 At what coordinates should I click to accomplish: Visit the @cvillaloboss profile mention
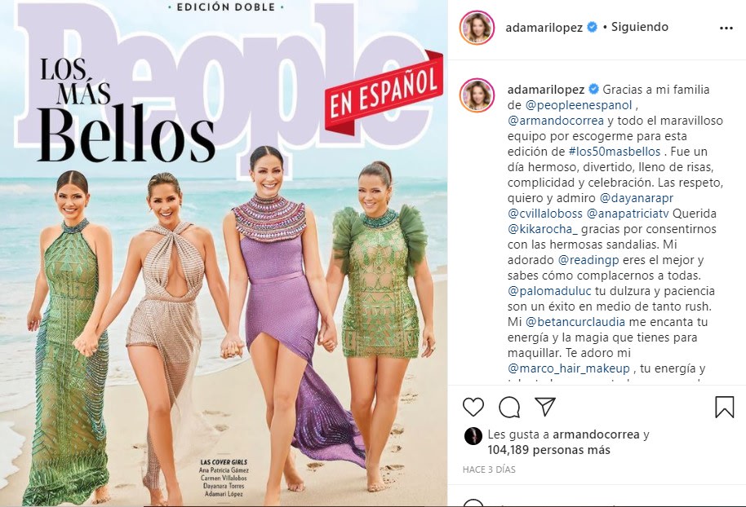[x=544, y=214]
